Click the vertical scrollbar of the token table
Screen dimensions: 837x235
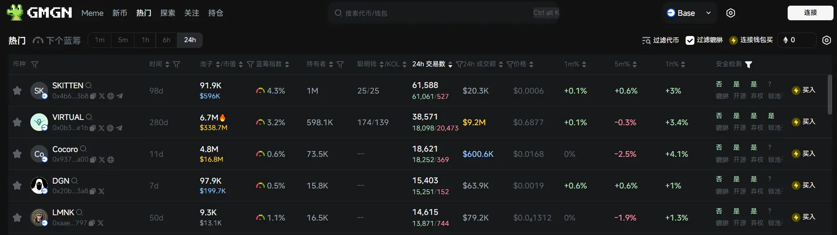pos(830,94)
